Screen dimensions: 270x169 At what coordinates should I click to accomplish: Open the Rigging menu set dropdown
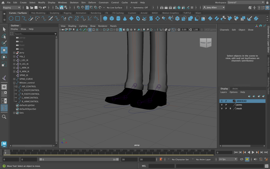pyautogui.click(x=11, y=8)
